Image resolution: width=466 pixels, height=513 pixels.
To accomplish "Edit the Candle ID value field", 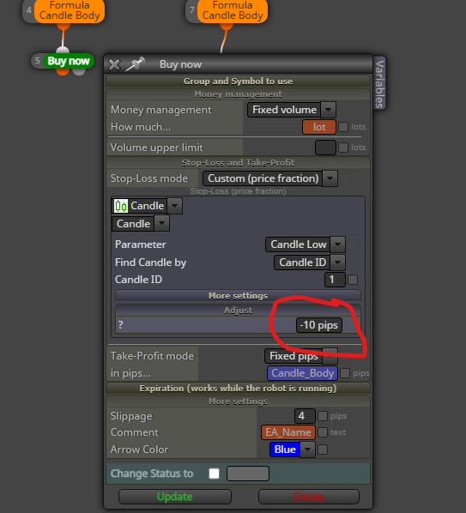I will click(335, 280).
